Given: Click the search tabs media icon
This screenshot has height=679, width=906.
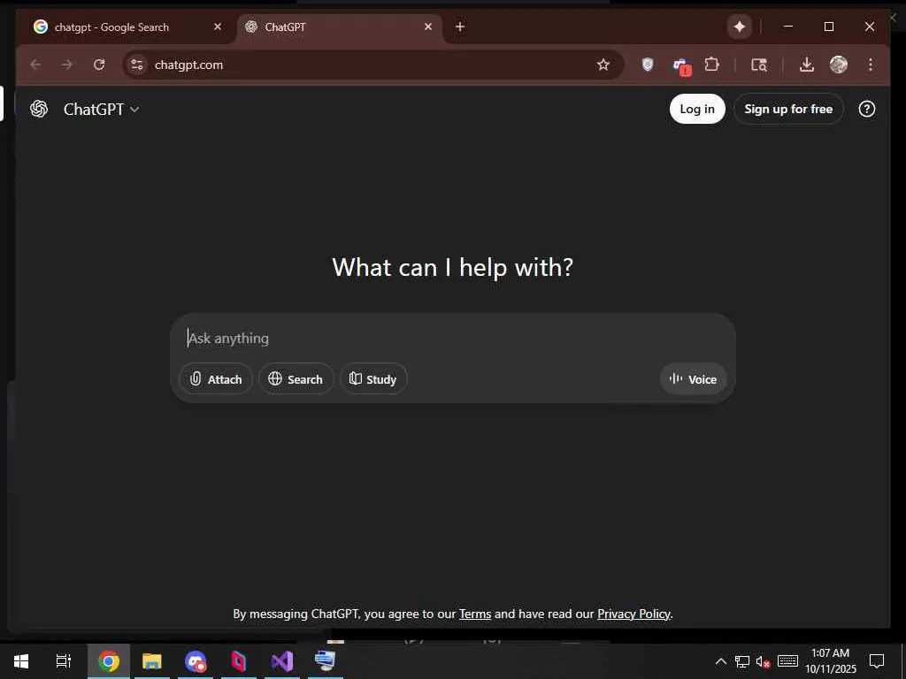Looking at the screenshot, I should (x=758, y=65).
